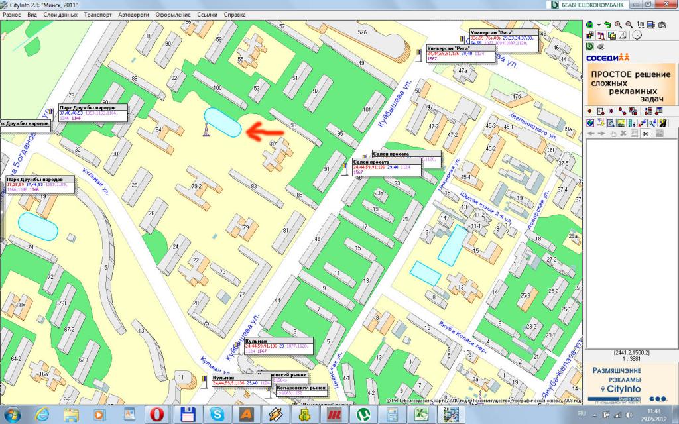The height and width of the screenshot is (424, 679).
Task: Click the wrench route settings icon
Action: click(x=652, y=123)
